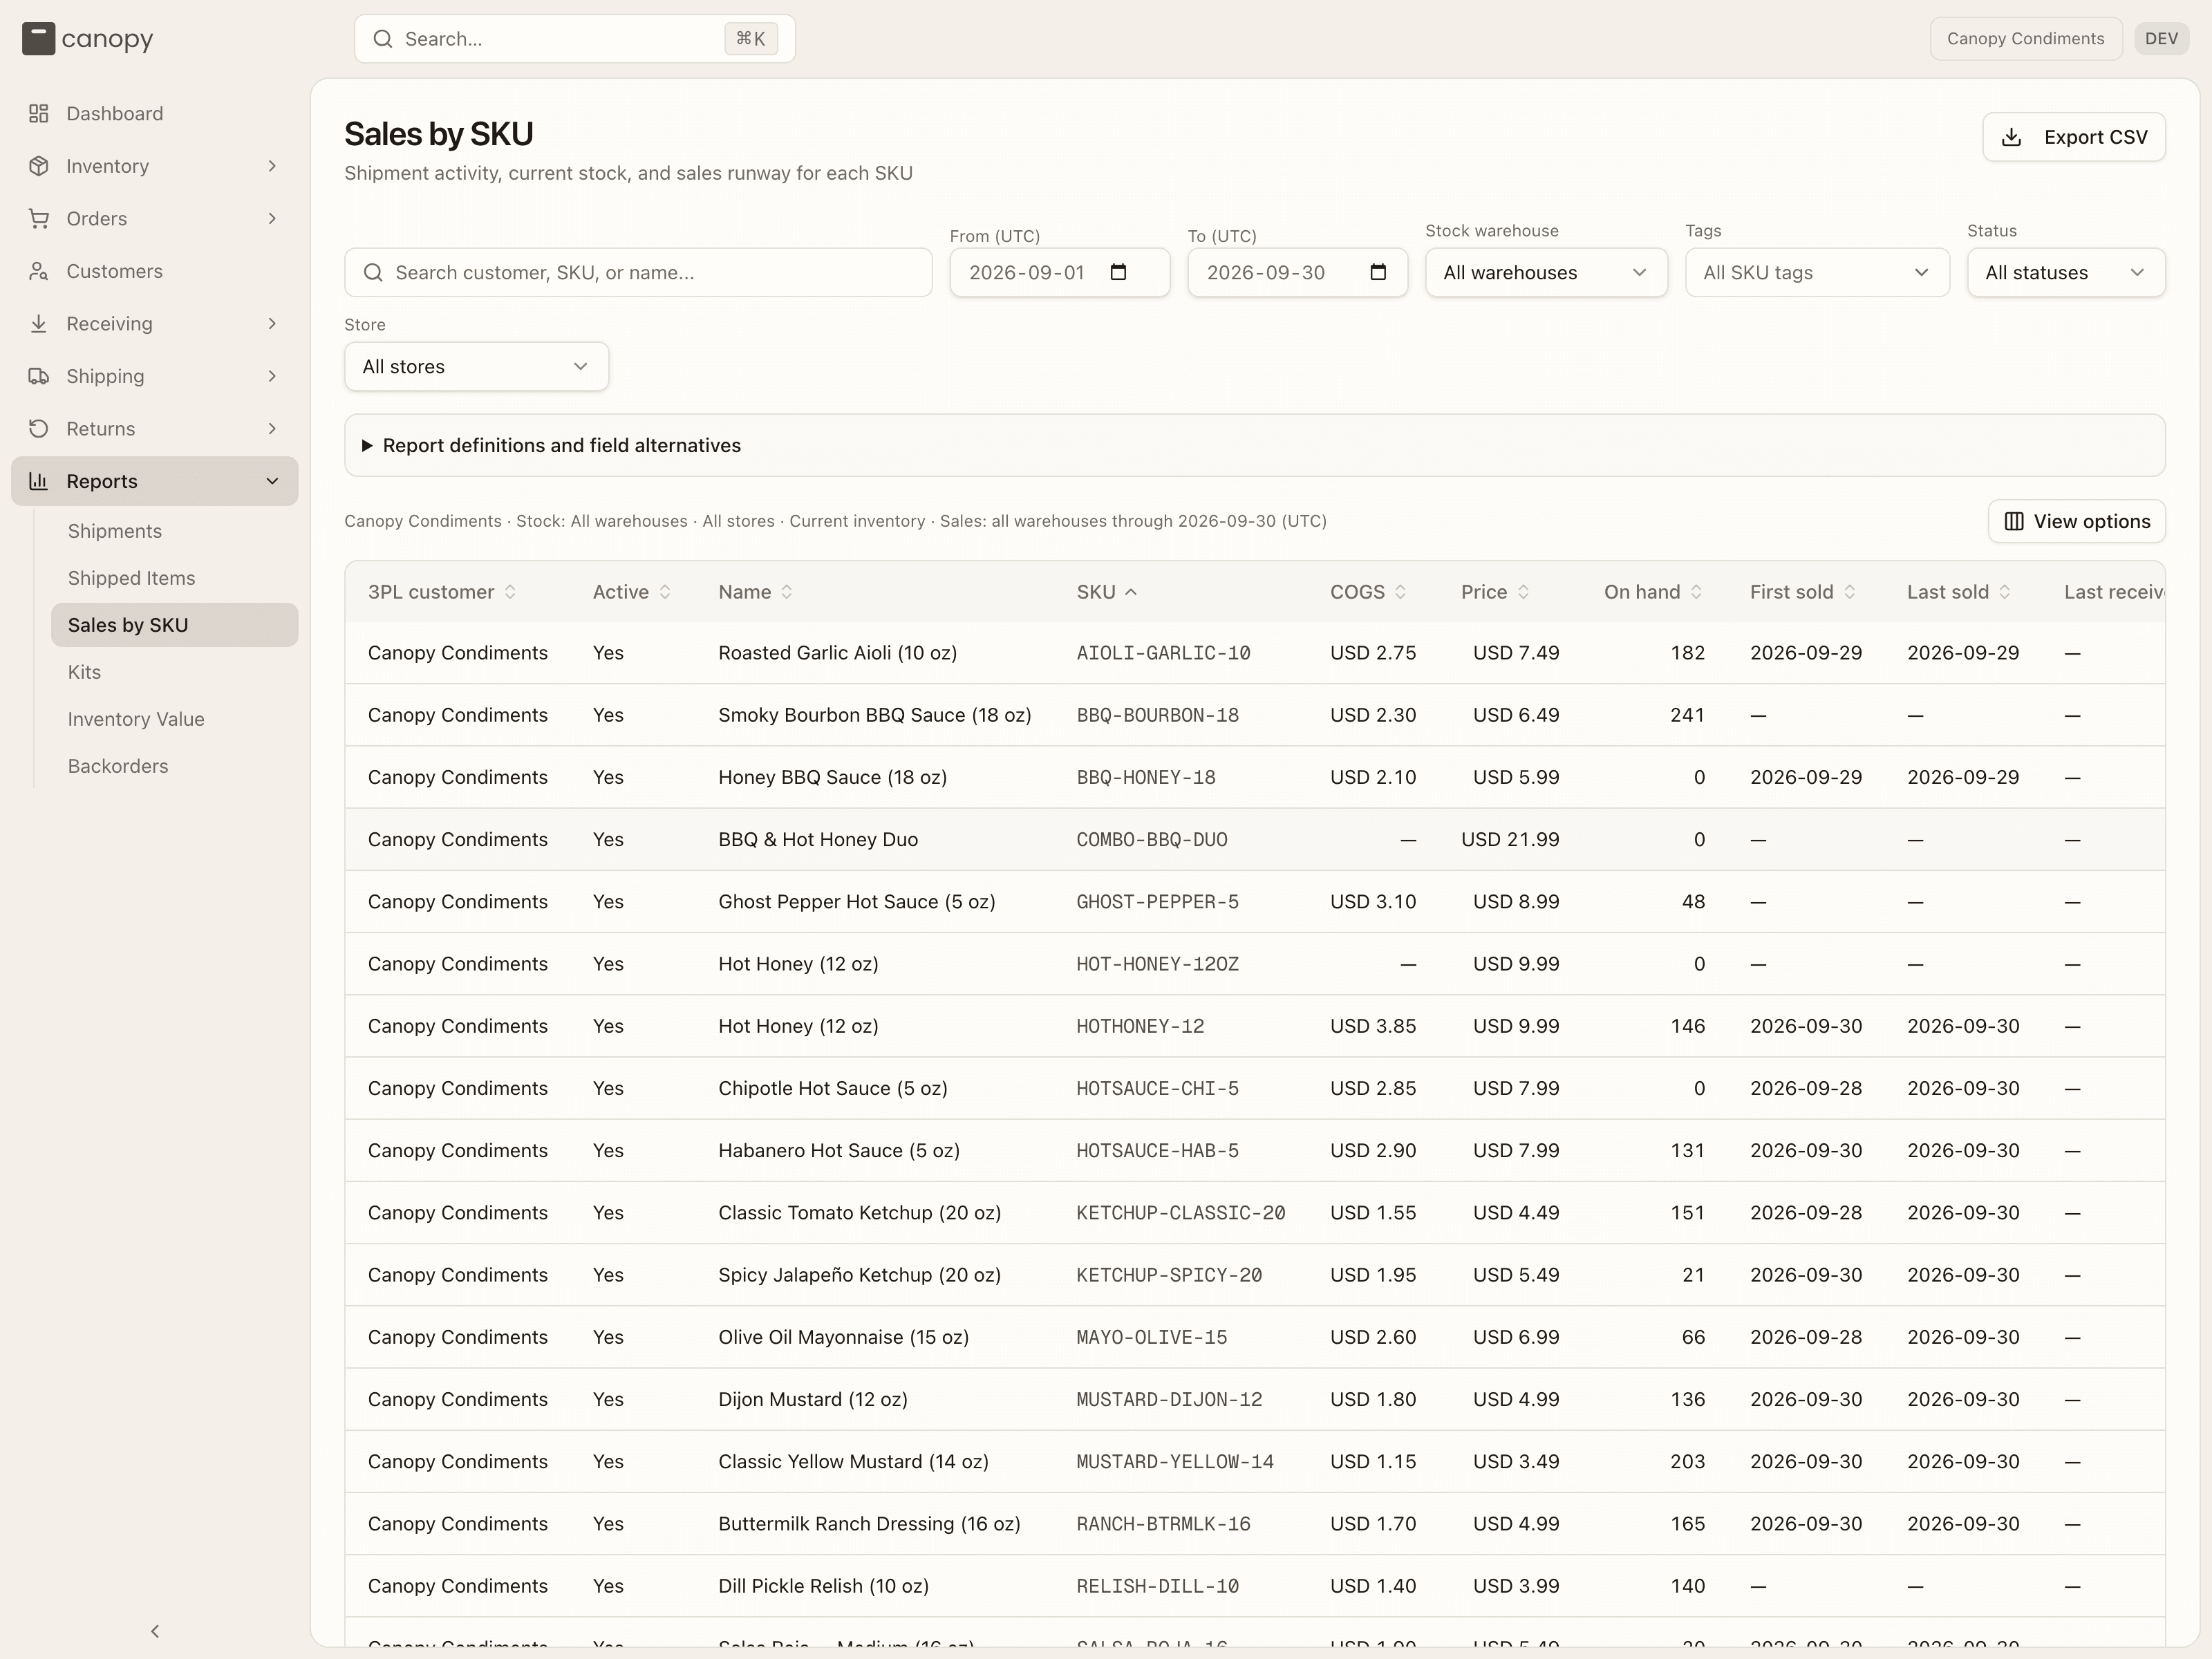Focus the customer, SKU, or name search
This screenshot has width=2212, height=1659.
tap(638, 272)
